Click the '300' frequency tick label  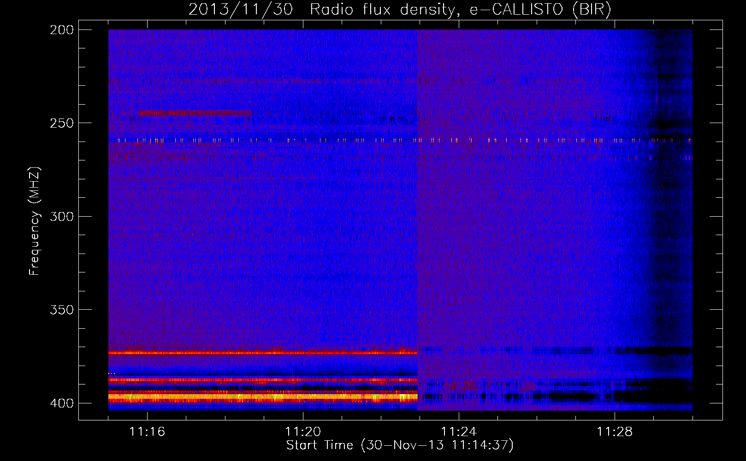[62, 216]
